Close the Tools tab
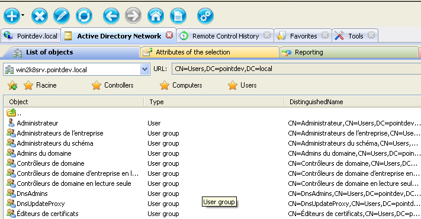This screenshot has width=421, height=219. tap(371, 35)
